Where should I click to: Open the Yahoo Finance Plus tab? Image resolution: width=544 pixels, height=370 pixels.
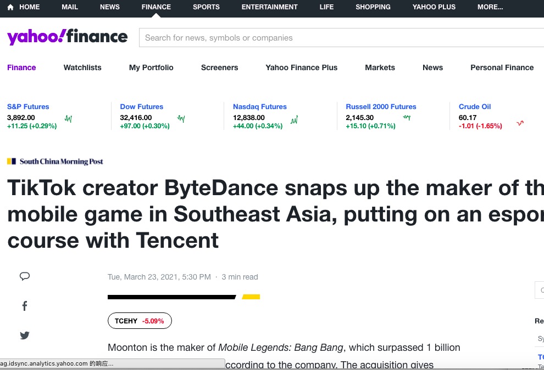pyautogui.click(x=302, y=67)
